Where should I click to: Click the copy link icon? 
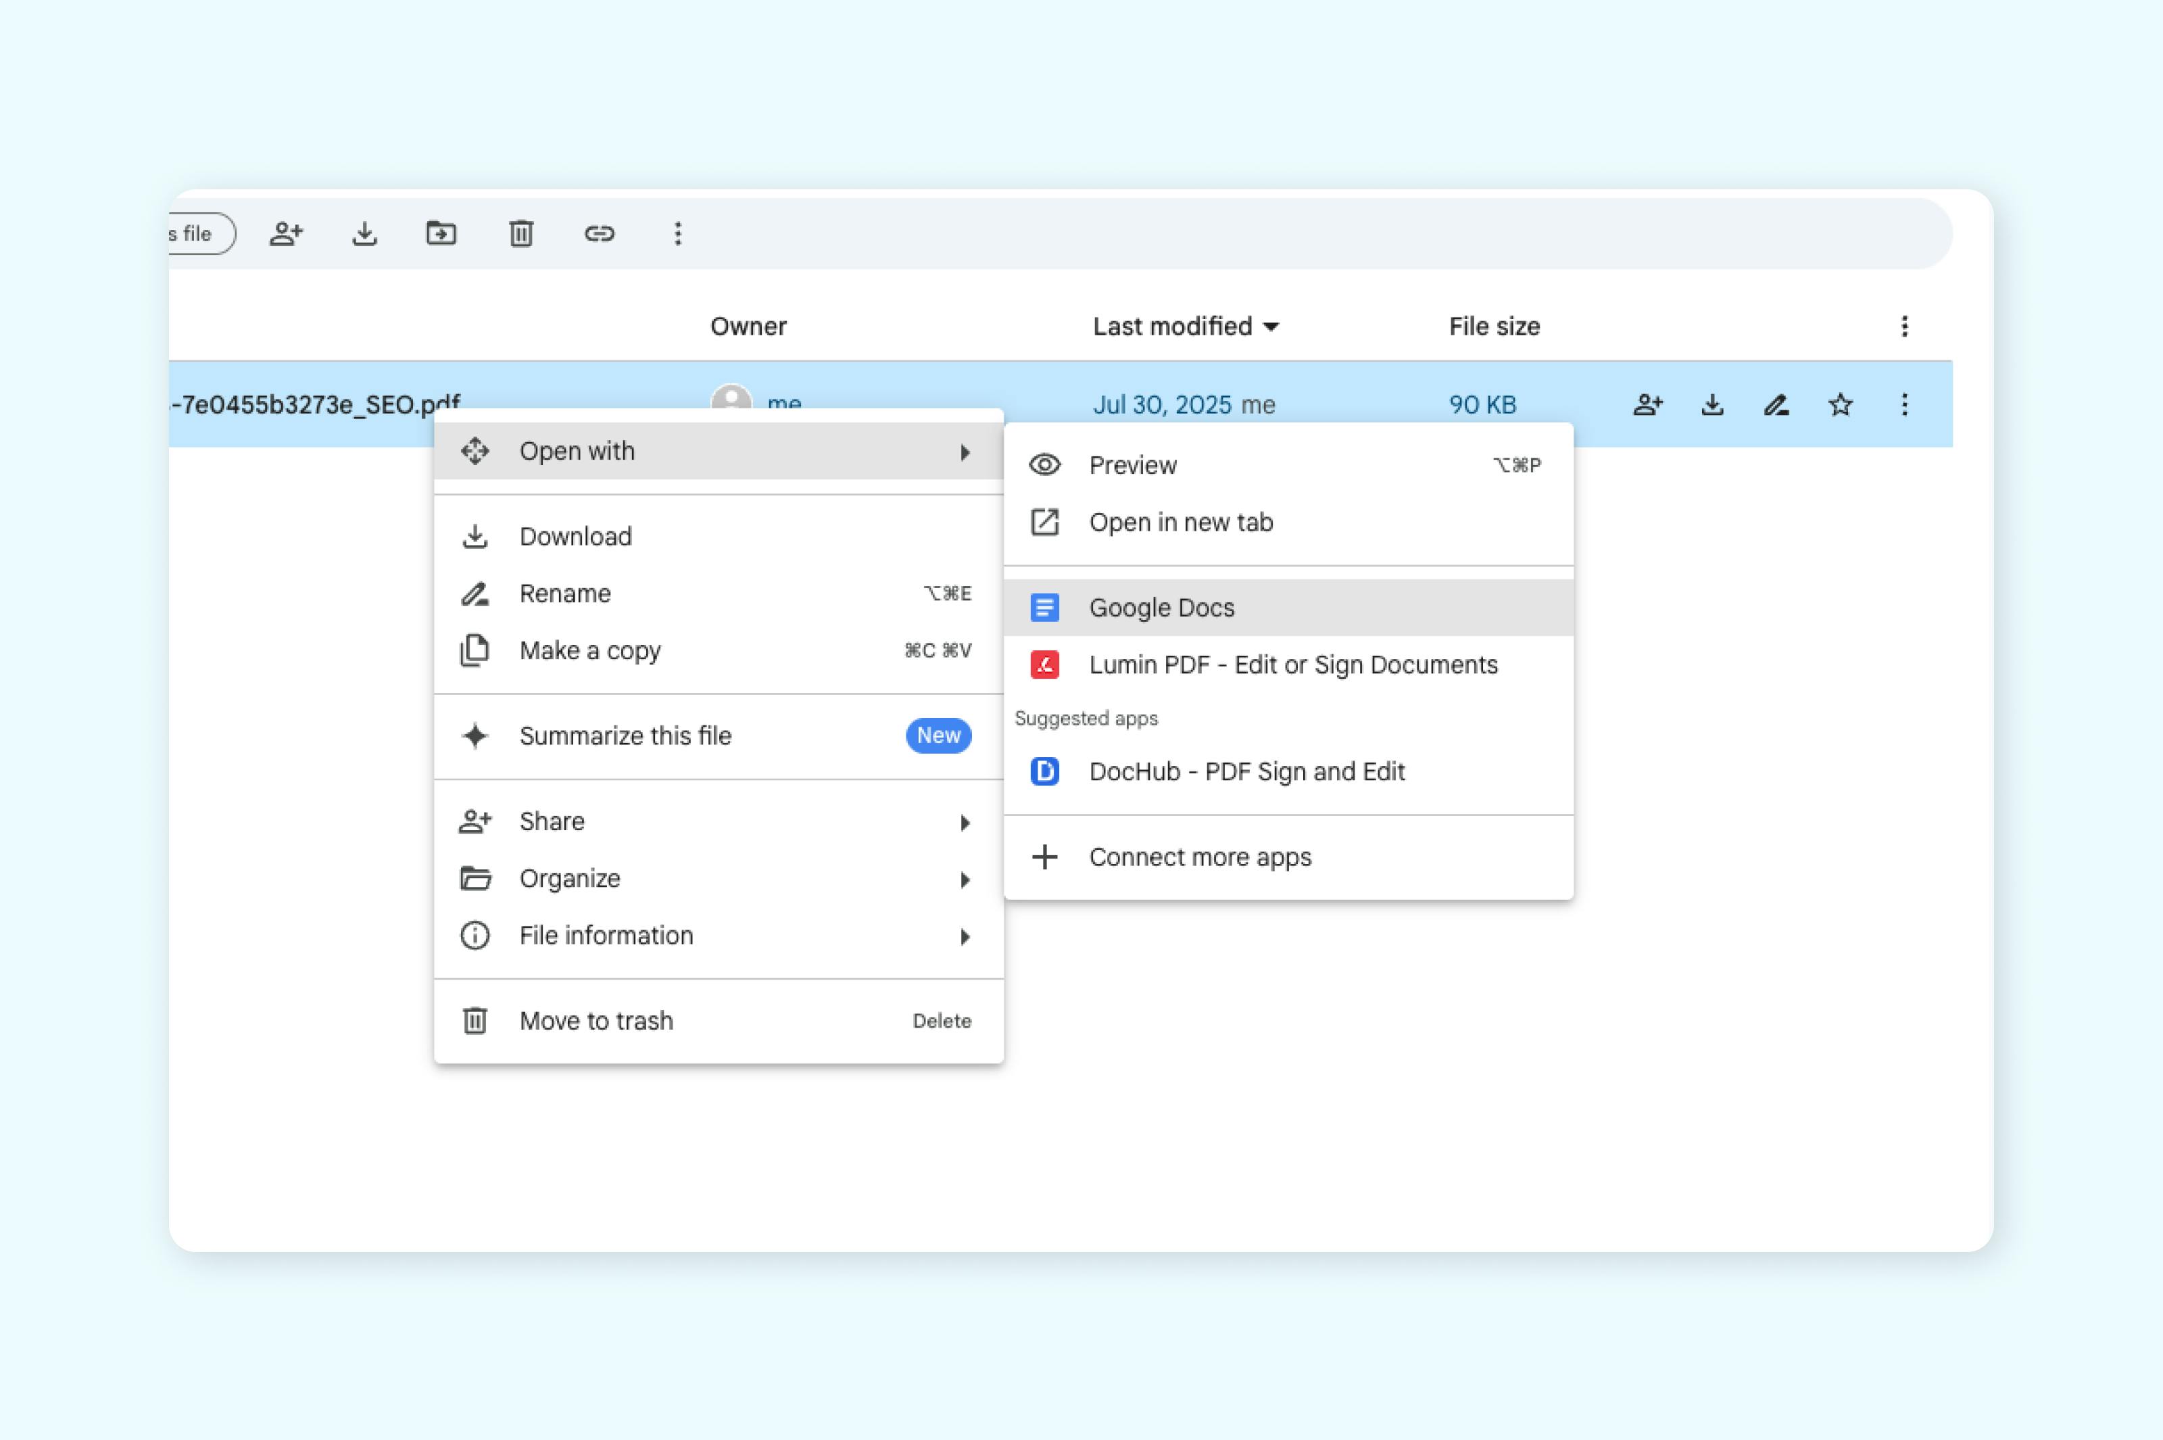pos(602,233)
